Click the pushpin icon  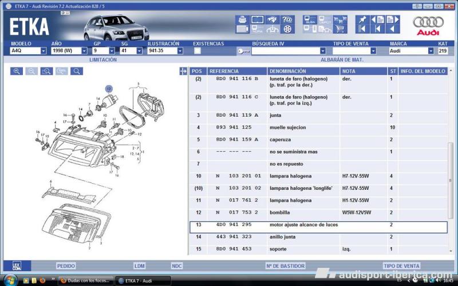(x=362, y=20)
